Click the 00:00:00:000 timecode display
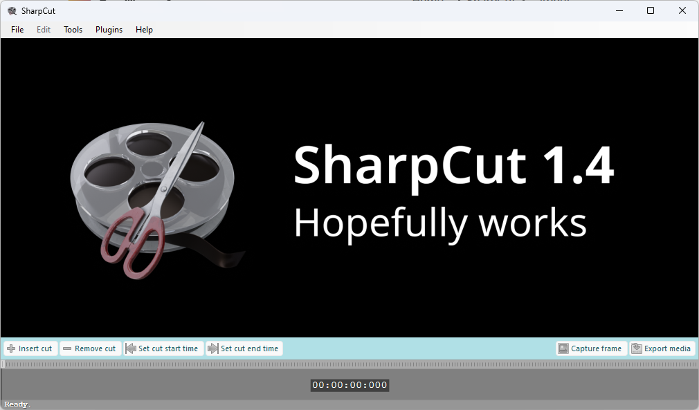This screenshot has width=699, height=410. click(x=349, y=385)
